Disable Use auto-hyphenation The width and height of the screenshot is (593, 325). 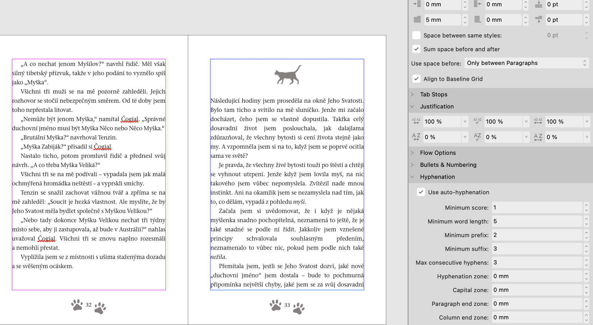[x=421, y=192]
